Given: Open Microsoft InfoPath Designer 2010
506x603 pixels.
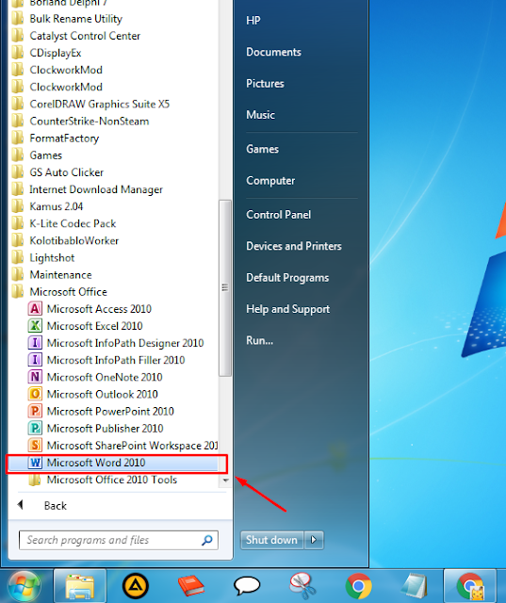Looking at the screenshot, I should 114,343.
